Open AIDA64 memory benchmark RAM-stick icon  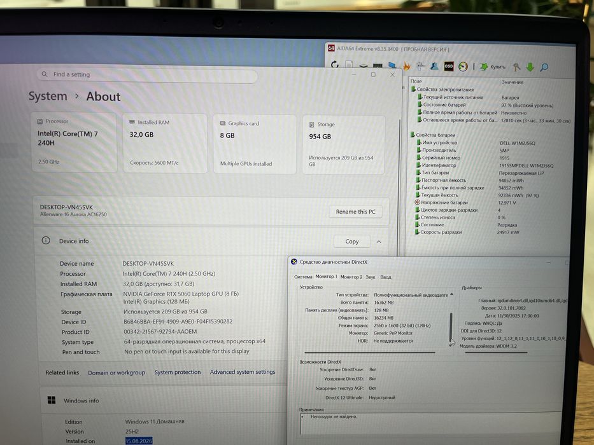(x=378, y=66)
